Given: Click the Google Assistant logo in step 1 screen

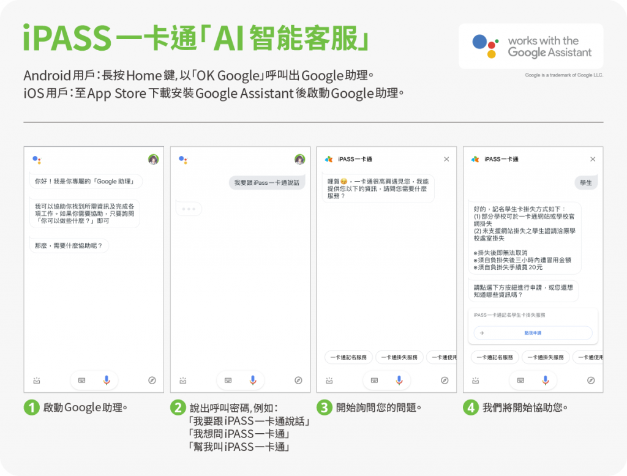Looking at the screenshot, I should coord(37,160).
